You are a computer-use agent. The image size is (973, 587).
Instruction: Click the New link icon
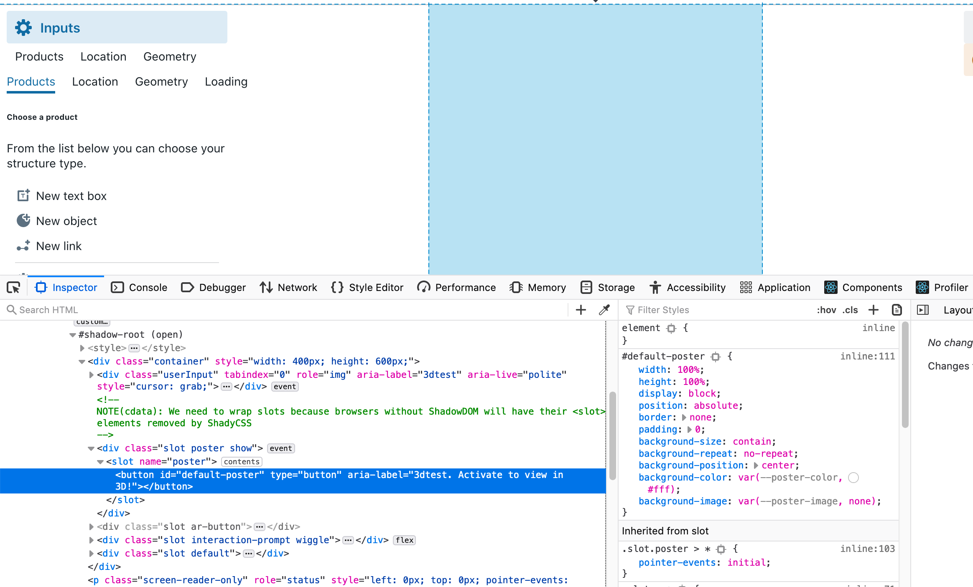[23, 245]
